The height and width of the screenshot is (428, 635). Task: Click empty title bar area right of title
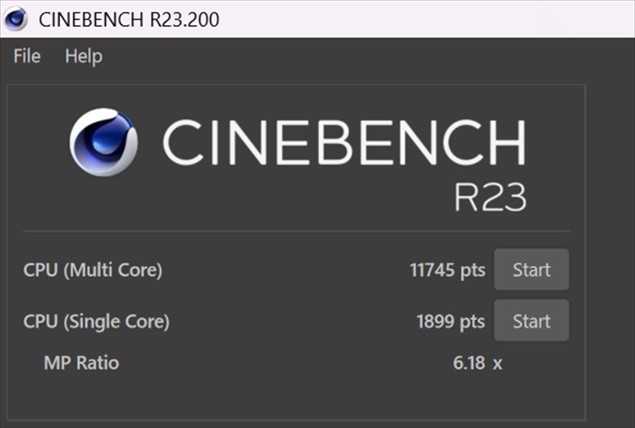pos(423,19)
